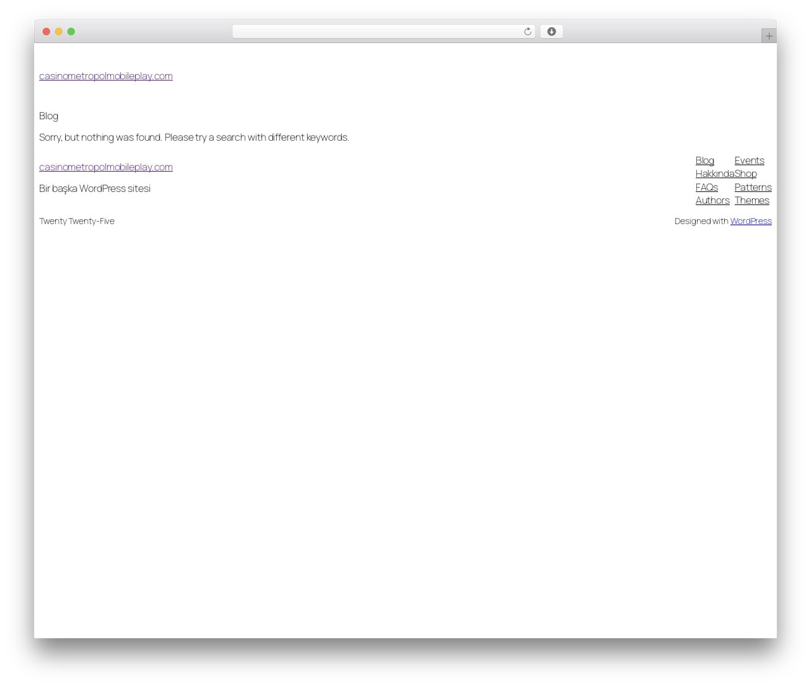
Task: Maximize the window with green button
Action: [x=71, y=32]
